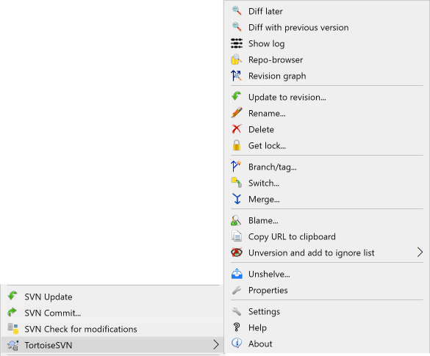Click the Merge arrow icon
Screen dimensions: 430x356
tap(237, 199)
